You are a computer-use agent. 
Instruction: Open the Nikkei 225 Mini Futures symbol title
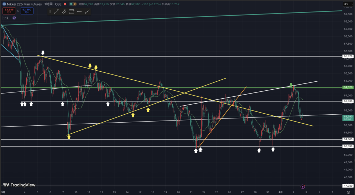pos(24,4)
